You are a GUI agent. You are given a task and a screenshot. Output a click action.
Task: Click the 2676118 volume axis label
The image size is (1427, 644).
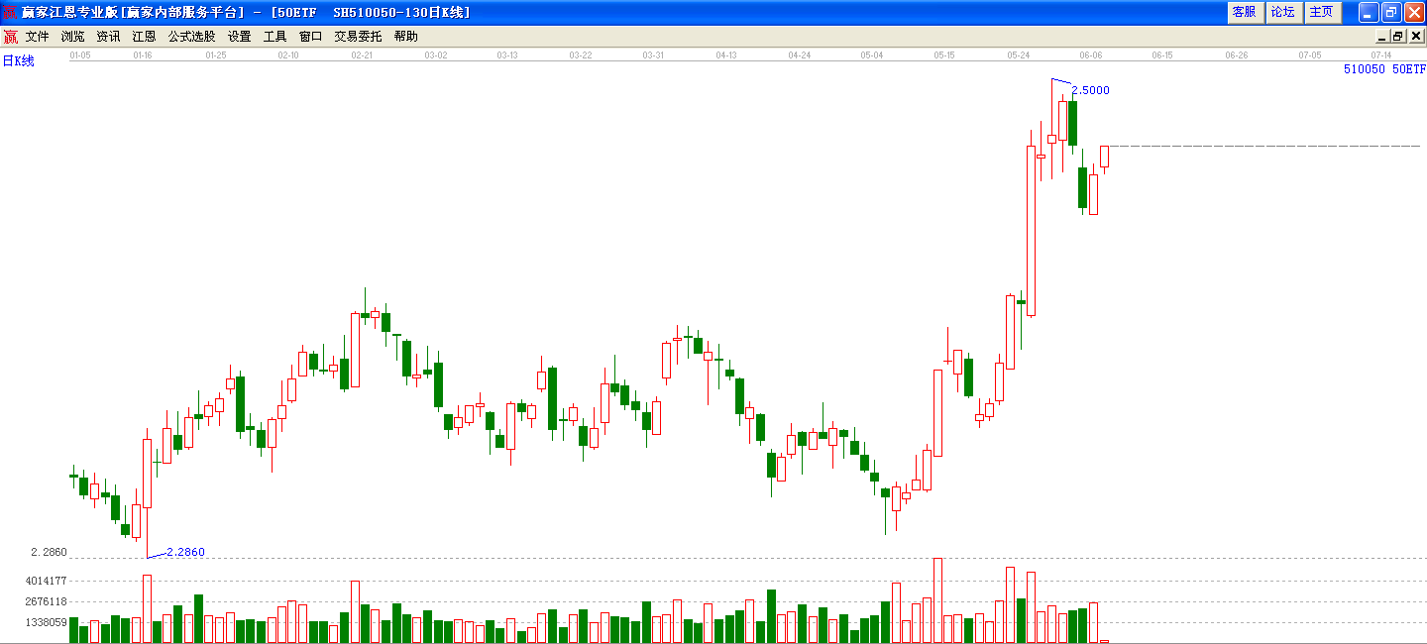[x=47, y=601]
